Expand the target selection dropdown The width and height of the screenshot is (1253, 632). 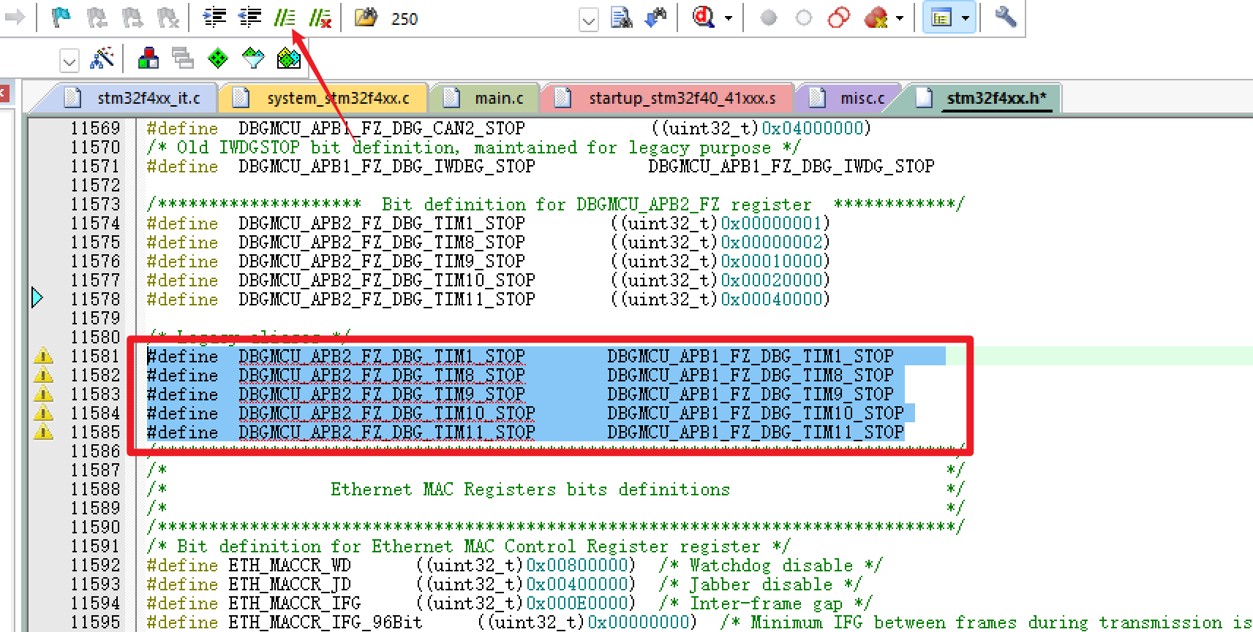click(x=69, y=61)
